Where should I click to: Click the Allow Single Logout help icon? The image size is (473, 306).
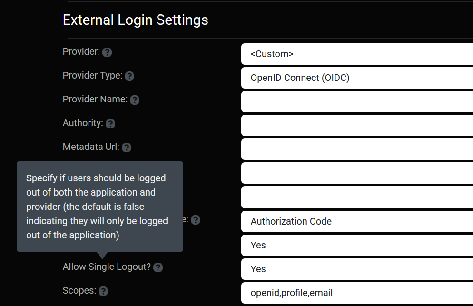point(158,267)
